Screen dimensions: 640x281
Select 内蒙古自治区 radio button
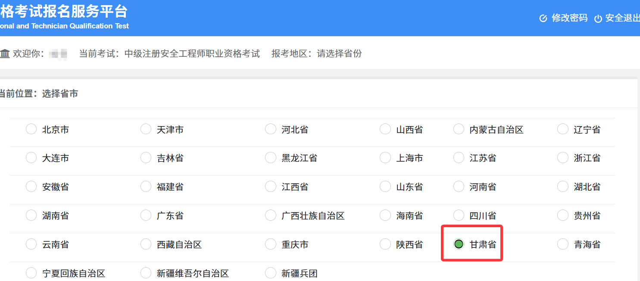click(459, 129)
